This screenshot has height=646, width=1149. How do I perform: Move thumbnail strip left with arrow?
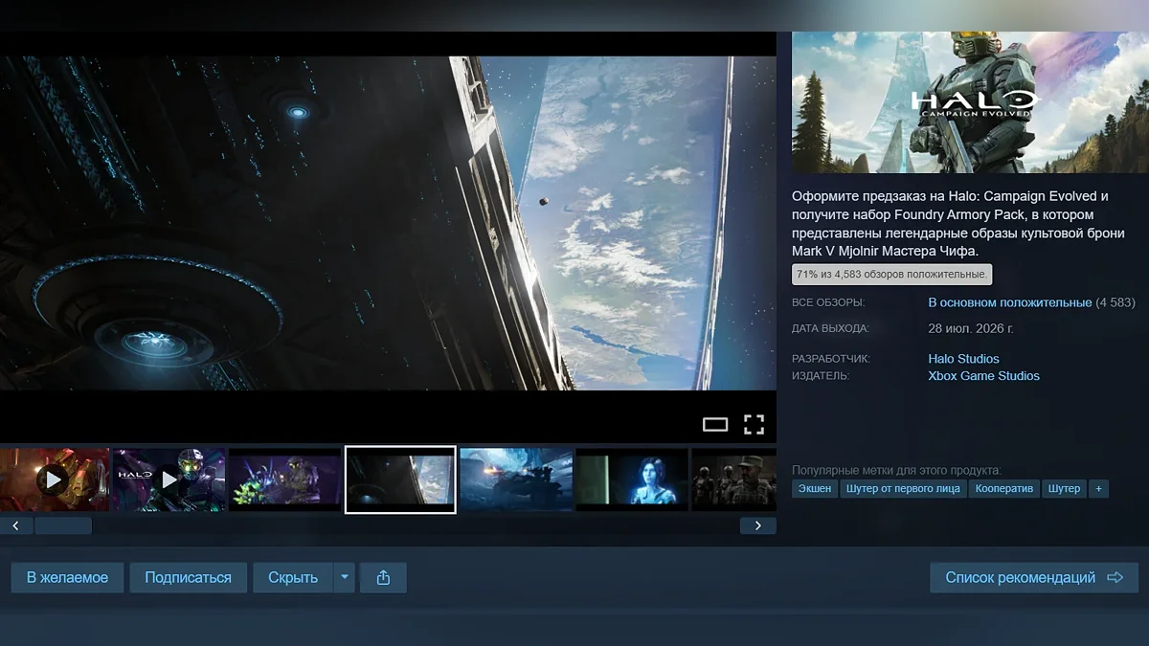coord(16,525)
